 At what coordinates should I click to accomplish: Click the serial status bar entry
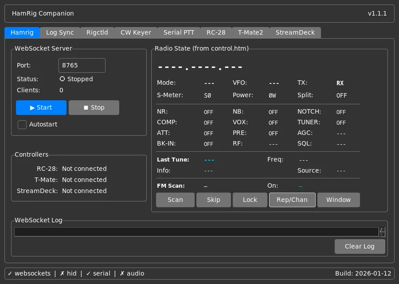pyautogui.click(x=98, y=273)
